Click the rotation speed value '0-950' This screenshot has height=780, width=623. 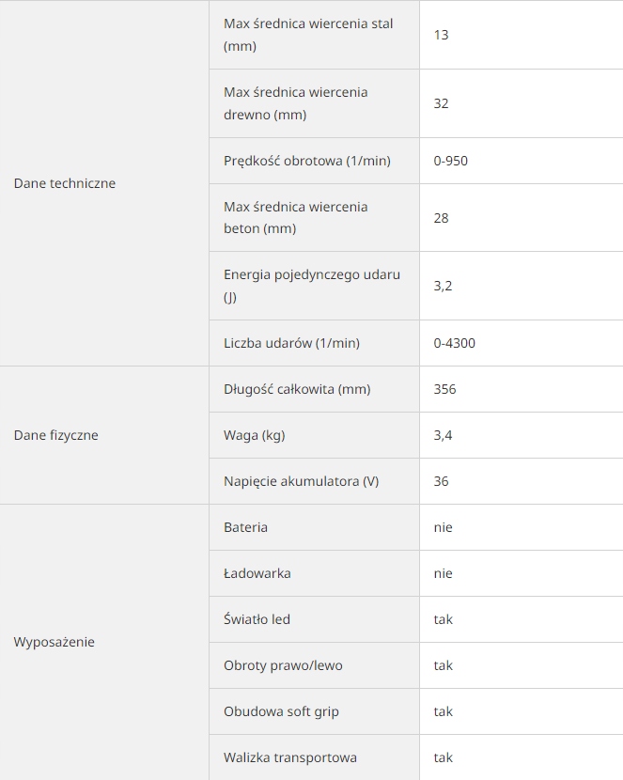tap(451, 161)
